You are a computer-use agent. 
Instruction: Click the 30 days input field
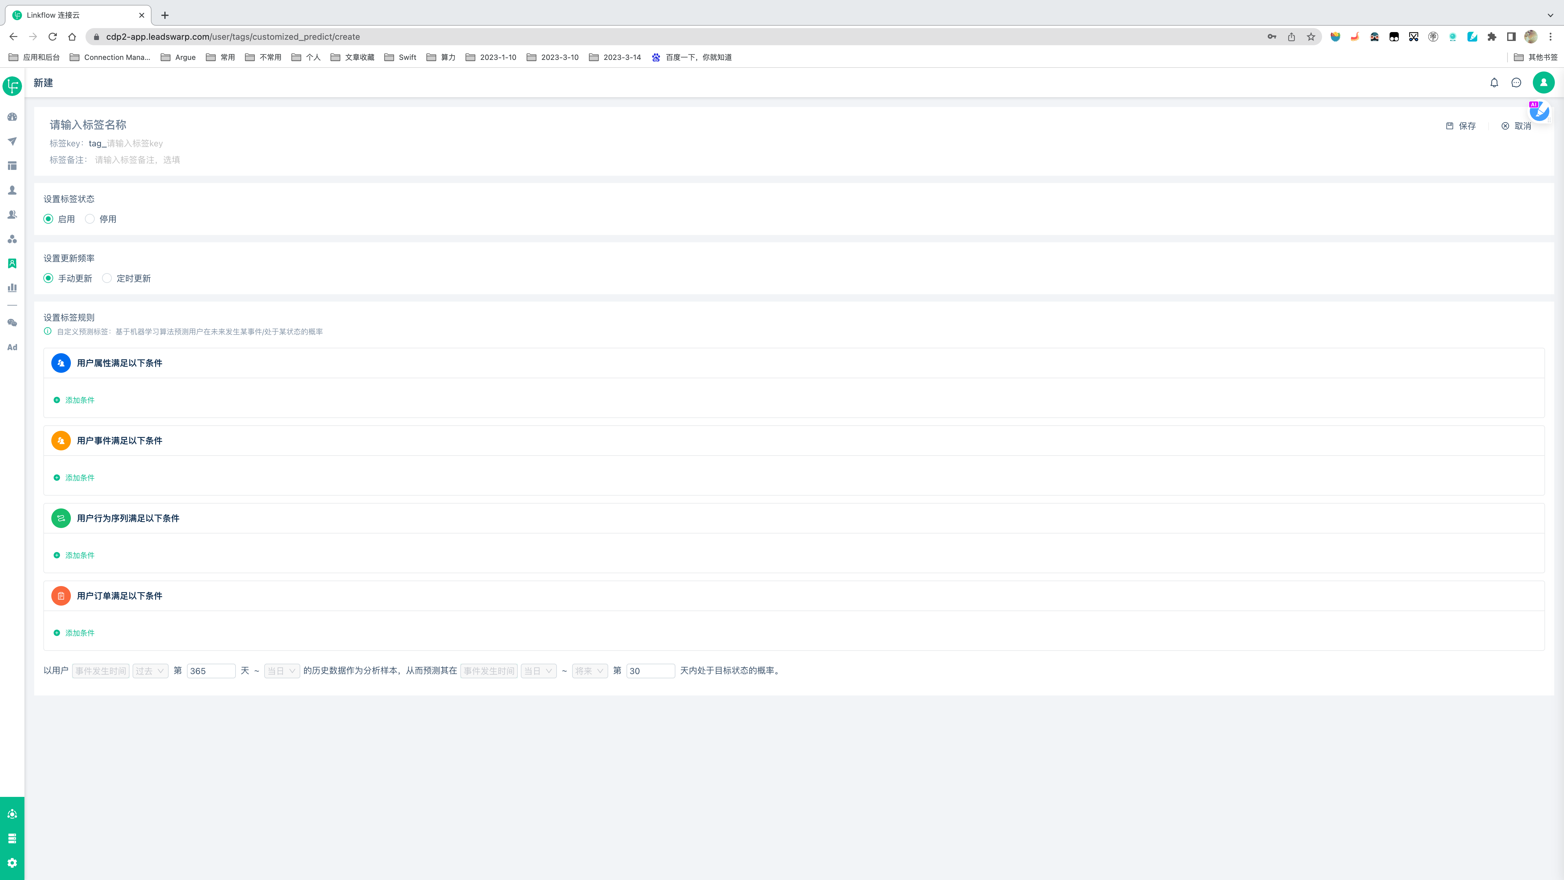coord(650,671)
